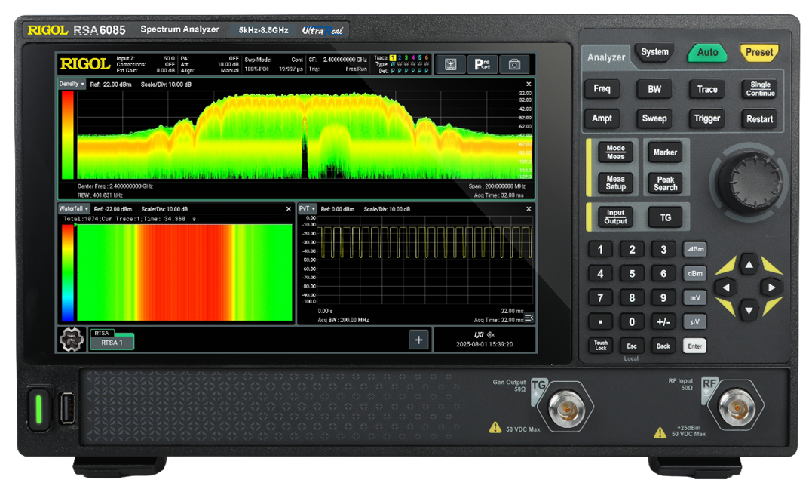Tap the screenshot camera icon on screen

pyautogui.click(x=513, y=64)
